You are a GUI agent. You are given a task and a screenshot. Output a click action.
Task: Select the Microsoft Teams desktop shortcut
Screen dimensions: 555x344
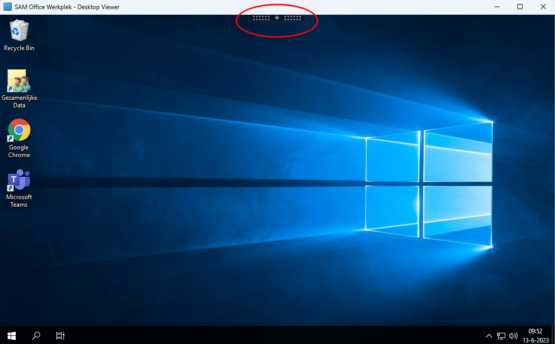click(x=19, y=180)
